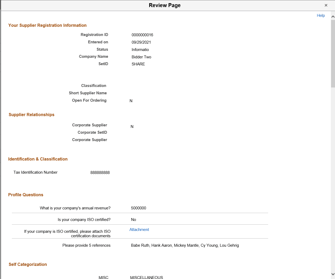The image size is (335, 279).
Task: Click the scrollbar up arrow
Action: (x=333, y=16)
